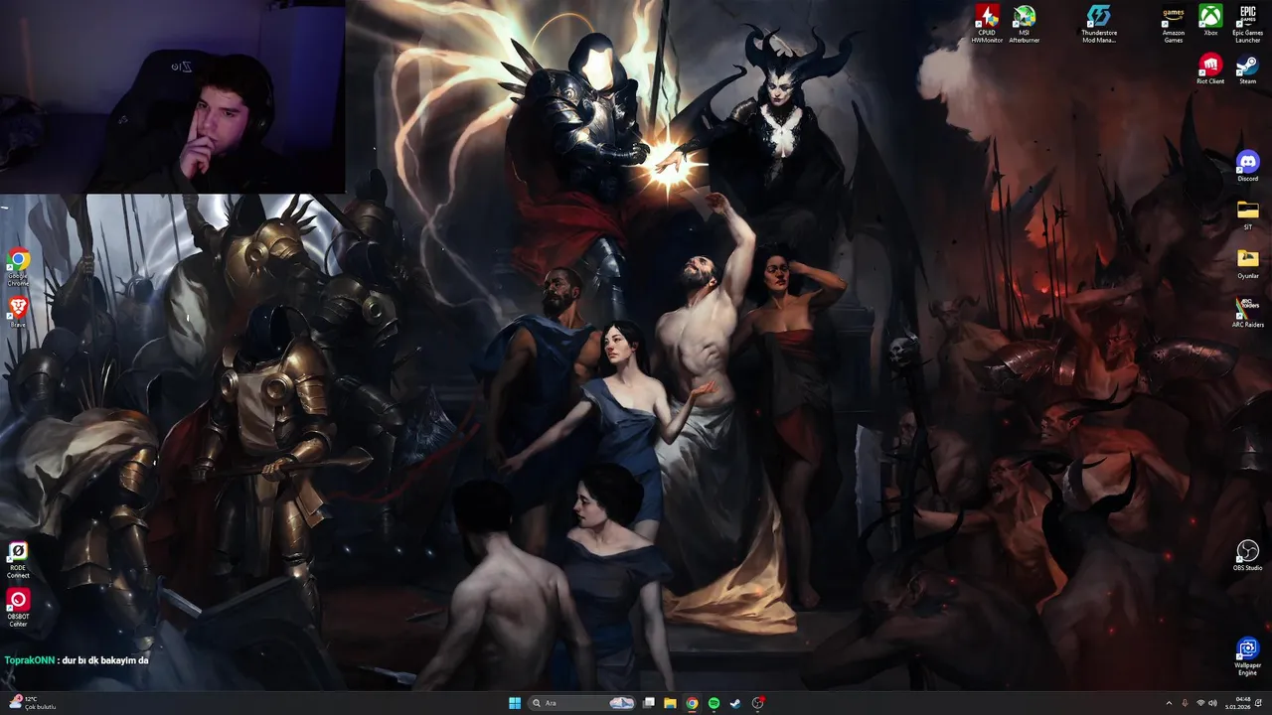The image size is (1272, 715).
Task: Open OBS Studio desktop shortcut
Action: (x=1247, y=555)
